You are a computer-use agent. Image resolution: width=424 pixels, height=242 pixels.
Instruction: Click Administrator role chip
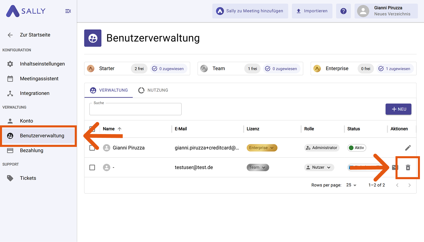pyautogui.click(x=322, y=148)
